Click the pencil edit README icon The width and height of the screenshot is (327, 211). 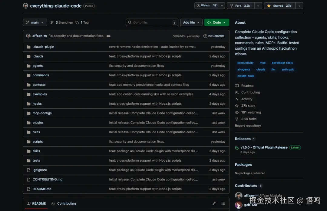pos(214,203)
